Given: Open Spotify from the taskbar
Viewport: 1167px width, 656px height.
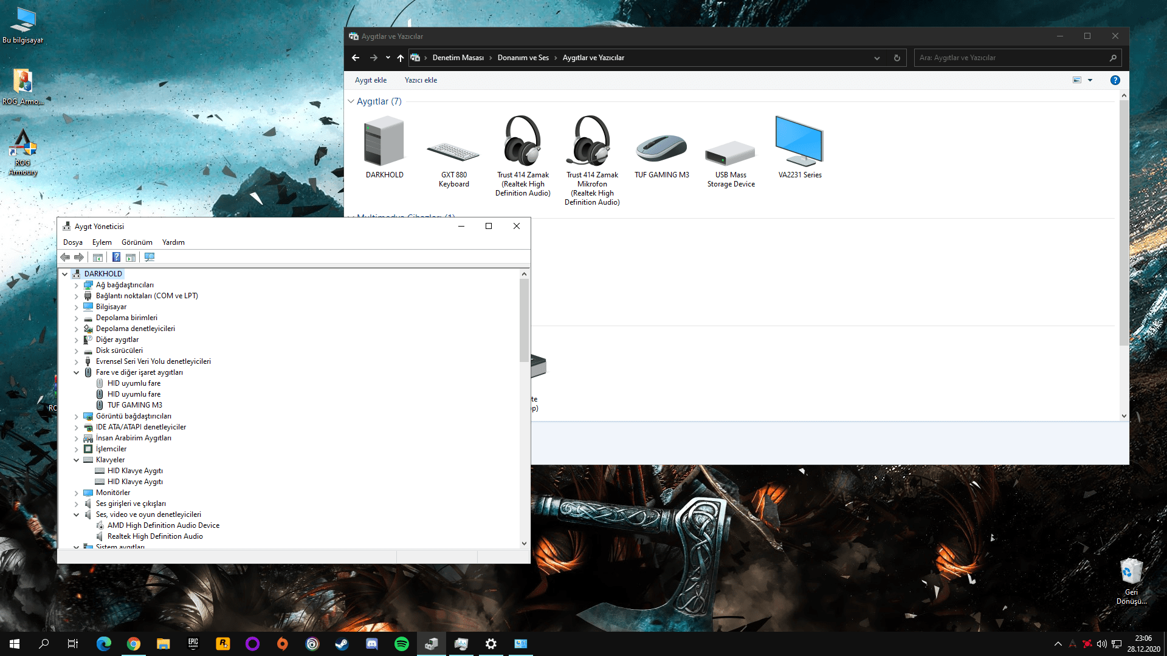Looking at the screenshot, I should 401,644.
